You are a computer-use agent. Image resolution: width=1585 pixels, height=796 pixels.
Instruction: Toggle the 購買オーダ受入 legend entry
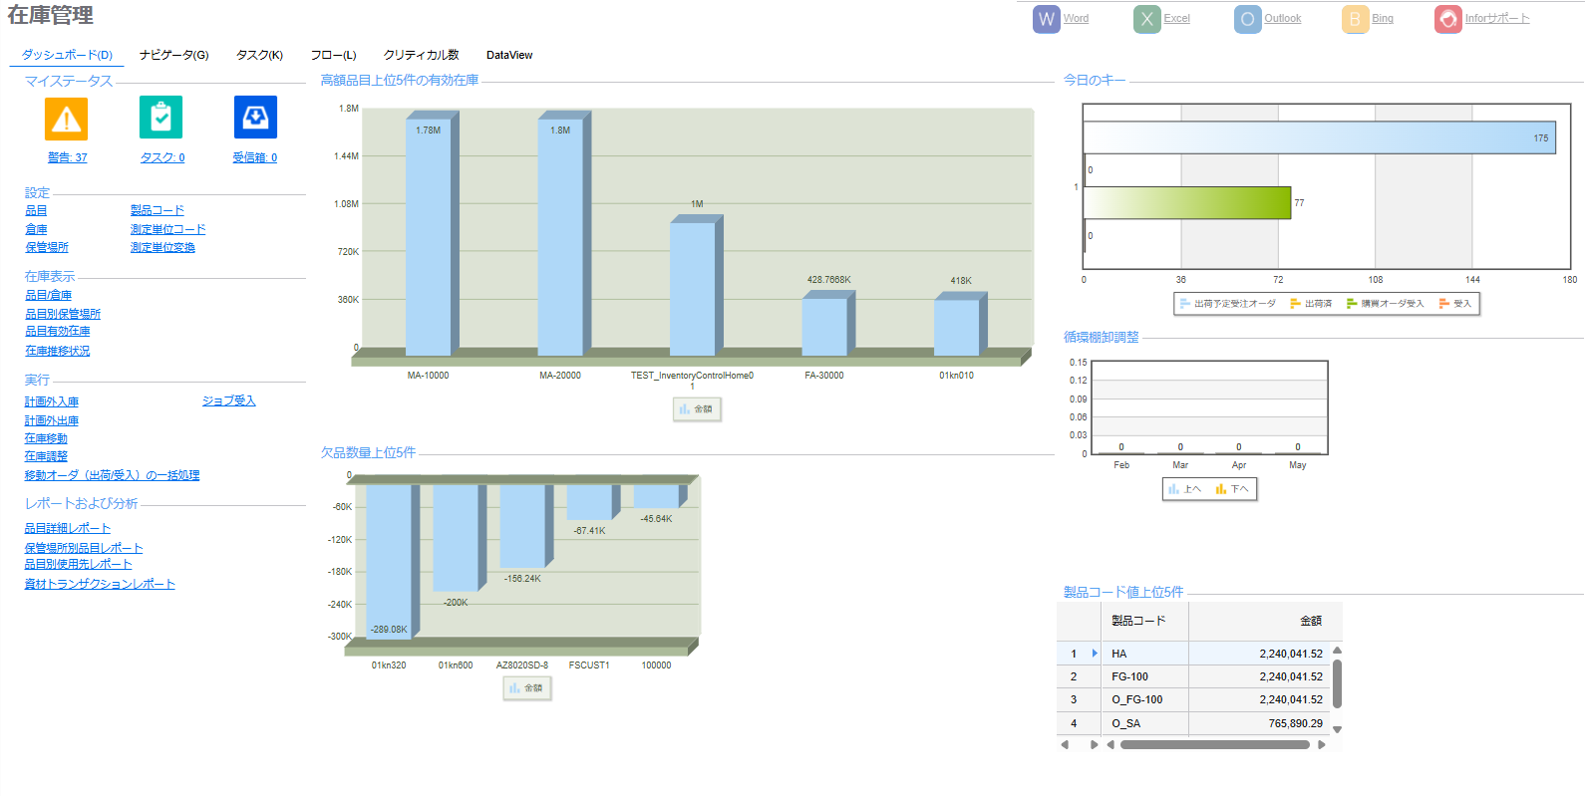(x=1386, y=304)
